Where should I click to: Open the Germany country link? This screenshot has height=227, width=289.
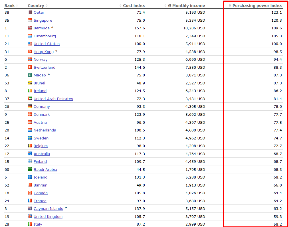click(x=42, y=106)
